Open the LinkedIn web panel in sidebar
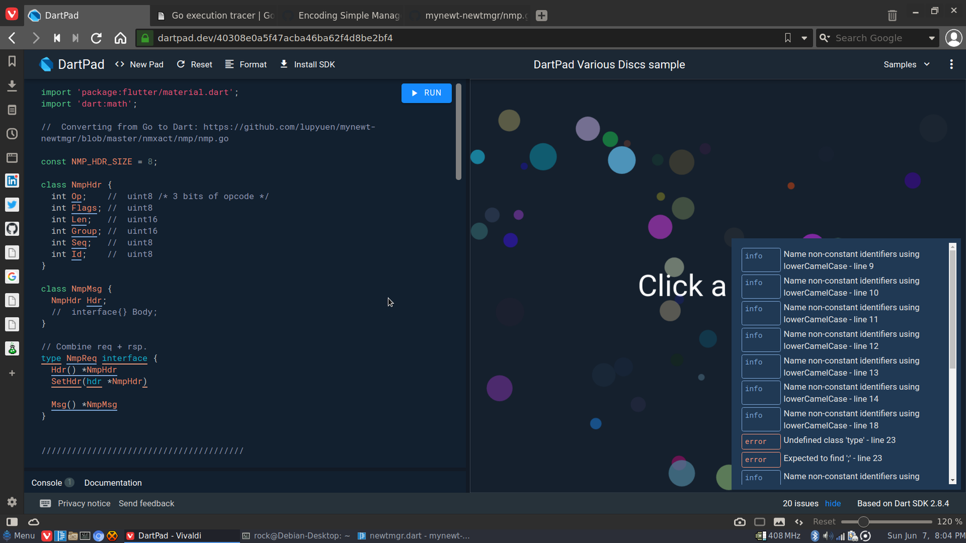Screen dimensions: 966x543 pyautogui.click(x=12, y=180)
